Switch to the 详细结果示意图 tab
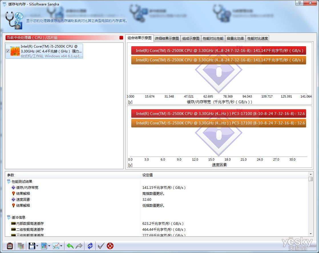The height and width of the screenshot is (253, 319). [x=167, y=38]
